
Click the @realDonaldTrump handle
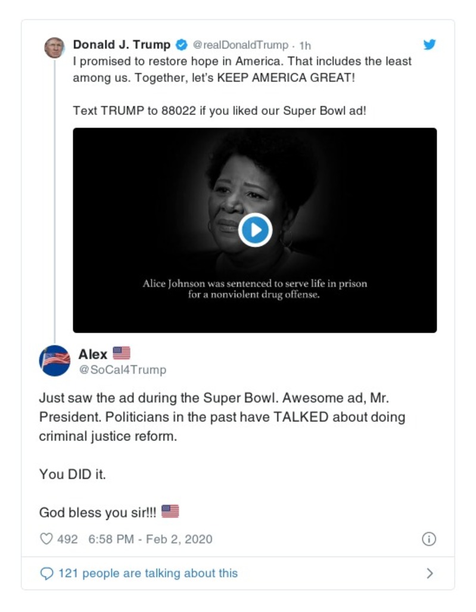click(x=241, y=45)
